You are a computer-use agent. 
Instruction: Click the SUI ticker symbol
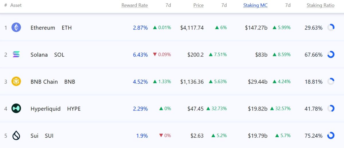[x=49, y=136]
